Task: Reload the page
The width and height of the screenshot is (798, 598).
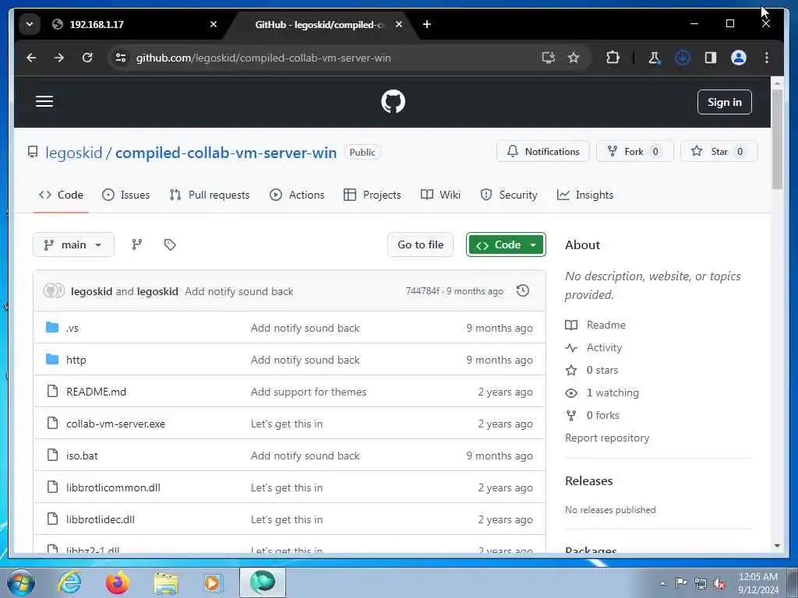Action: (x=87, y=58)
